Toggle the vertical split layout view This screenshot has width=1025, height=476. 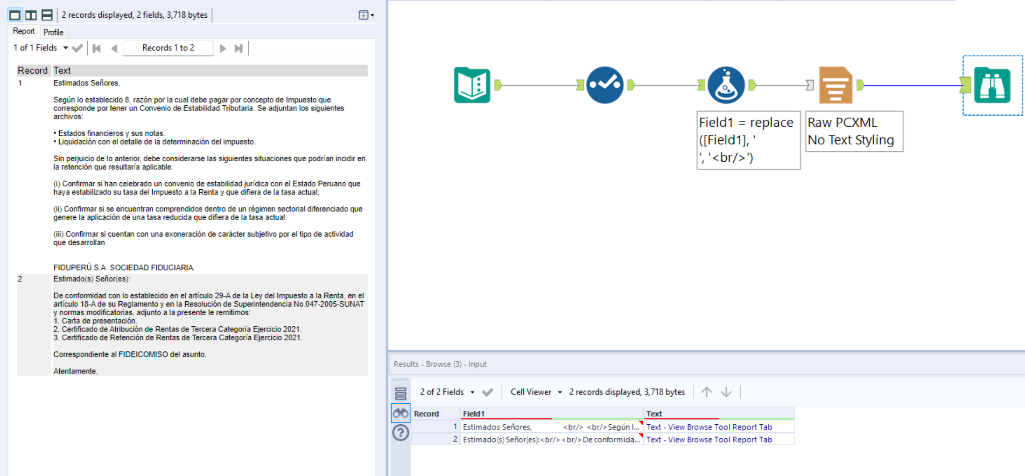pos(31,14)
